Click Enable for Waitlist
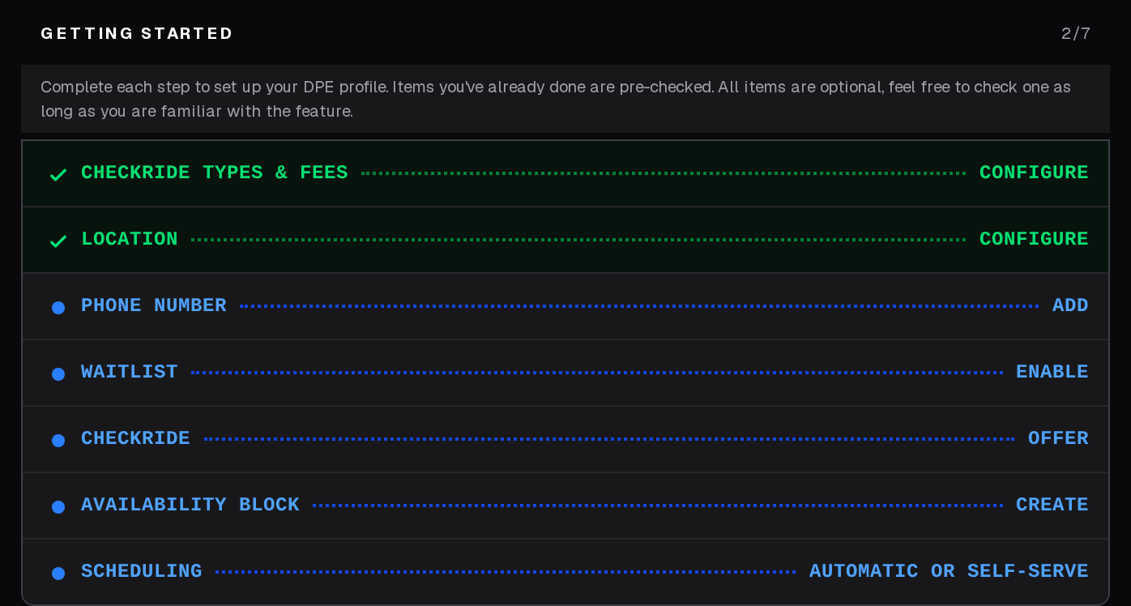 click(x=1052, y=372)
